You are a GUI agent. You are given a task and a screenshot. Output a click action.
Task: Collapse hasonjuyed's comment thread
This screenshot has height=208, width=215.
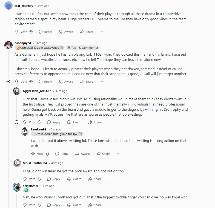pos(8,82)
